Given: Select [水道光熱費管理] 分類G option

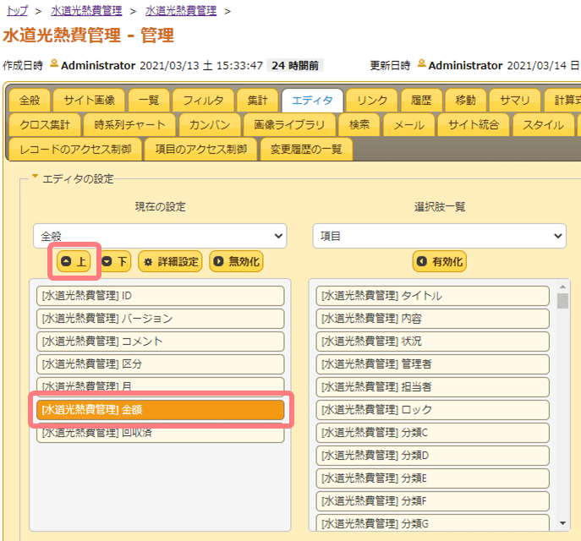Looking at the screenshot, I should pyautogui.click(x=432, y=522).
